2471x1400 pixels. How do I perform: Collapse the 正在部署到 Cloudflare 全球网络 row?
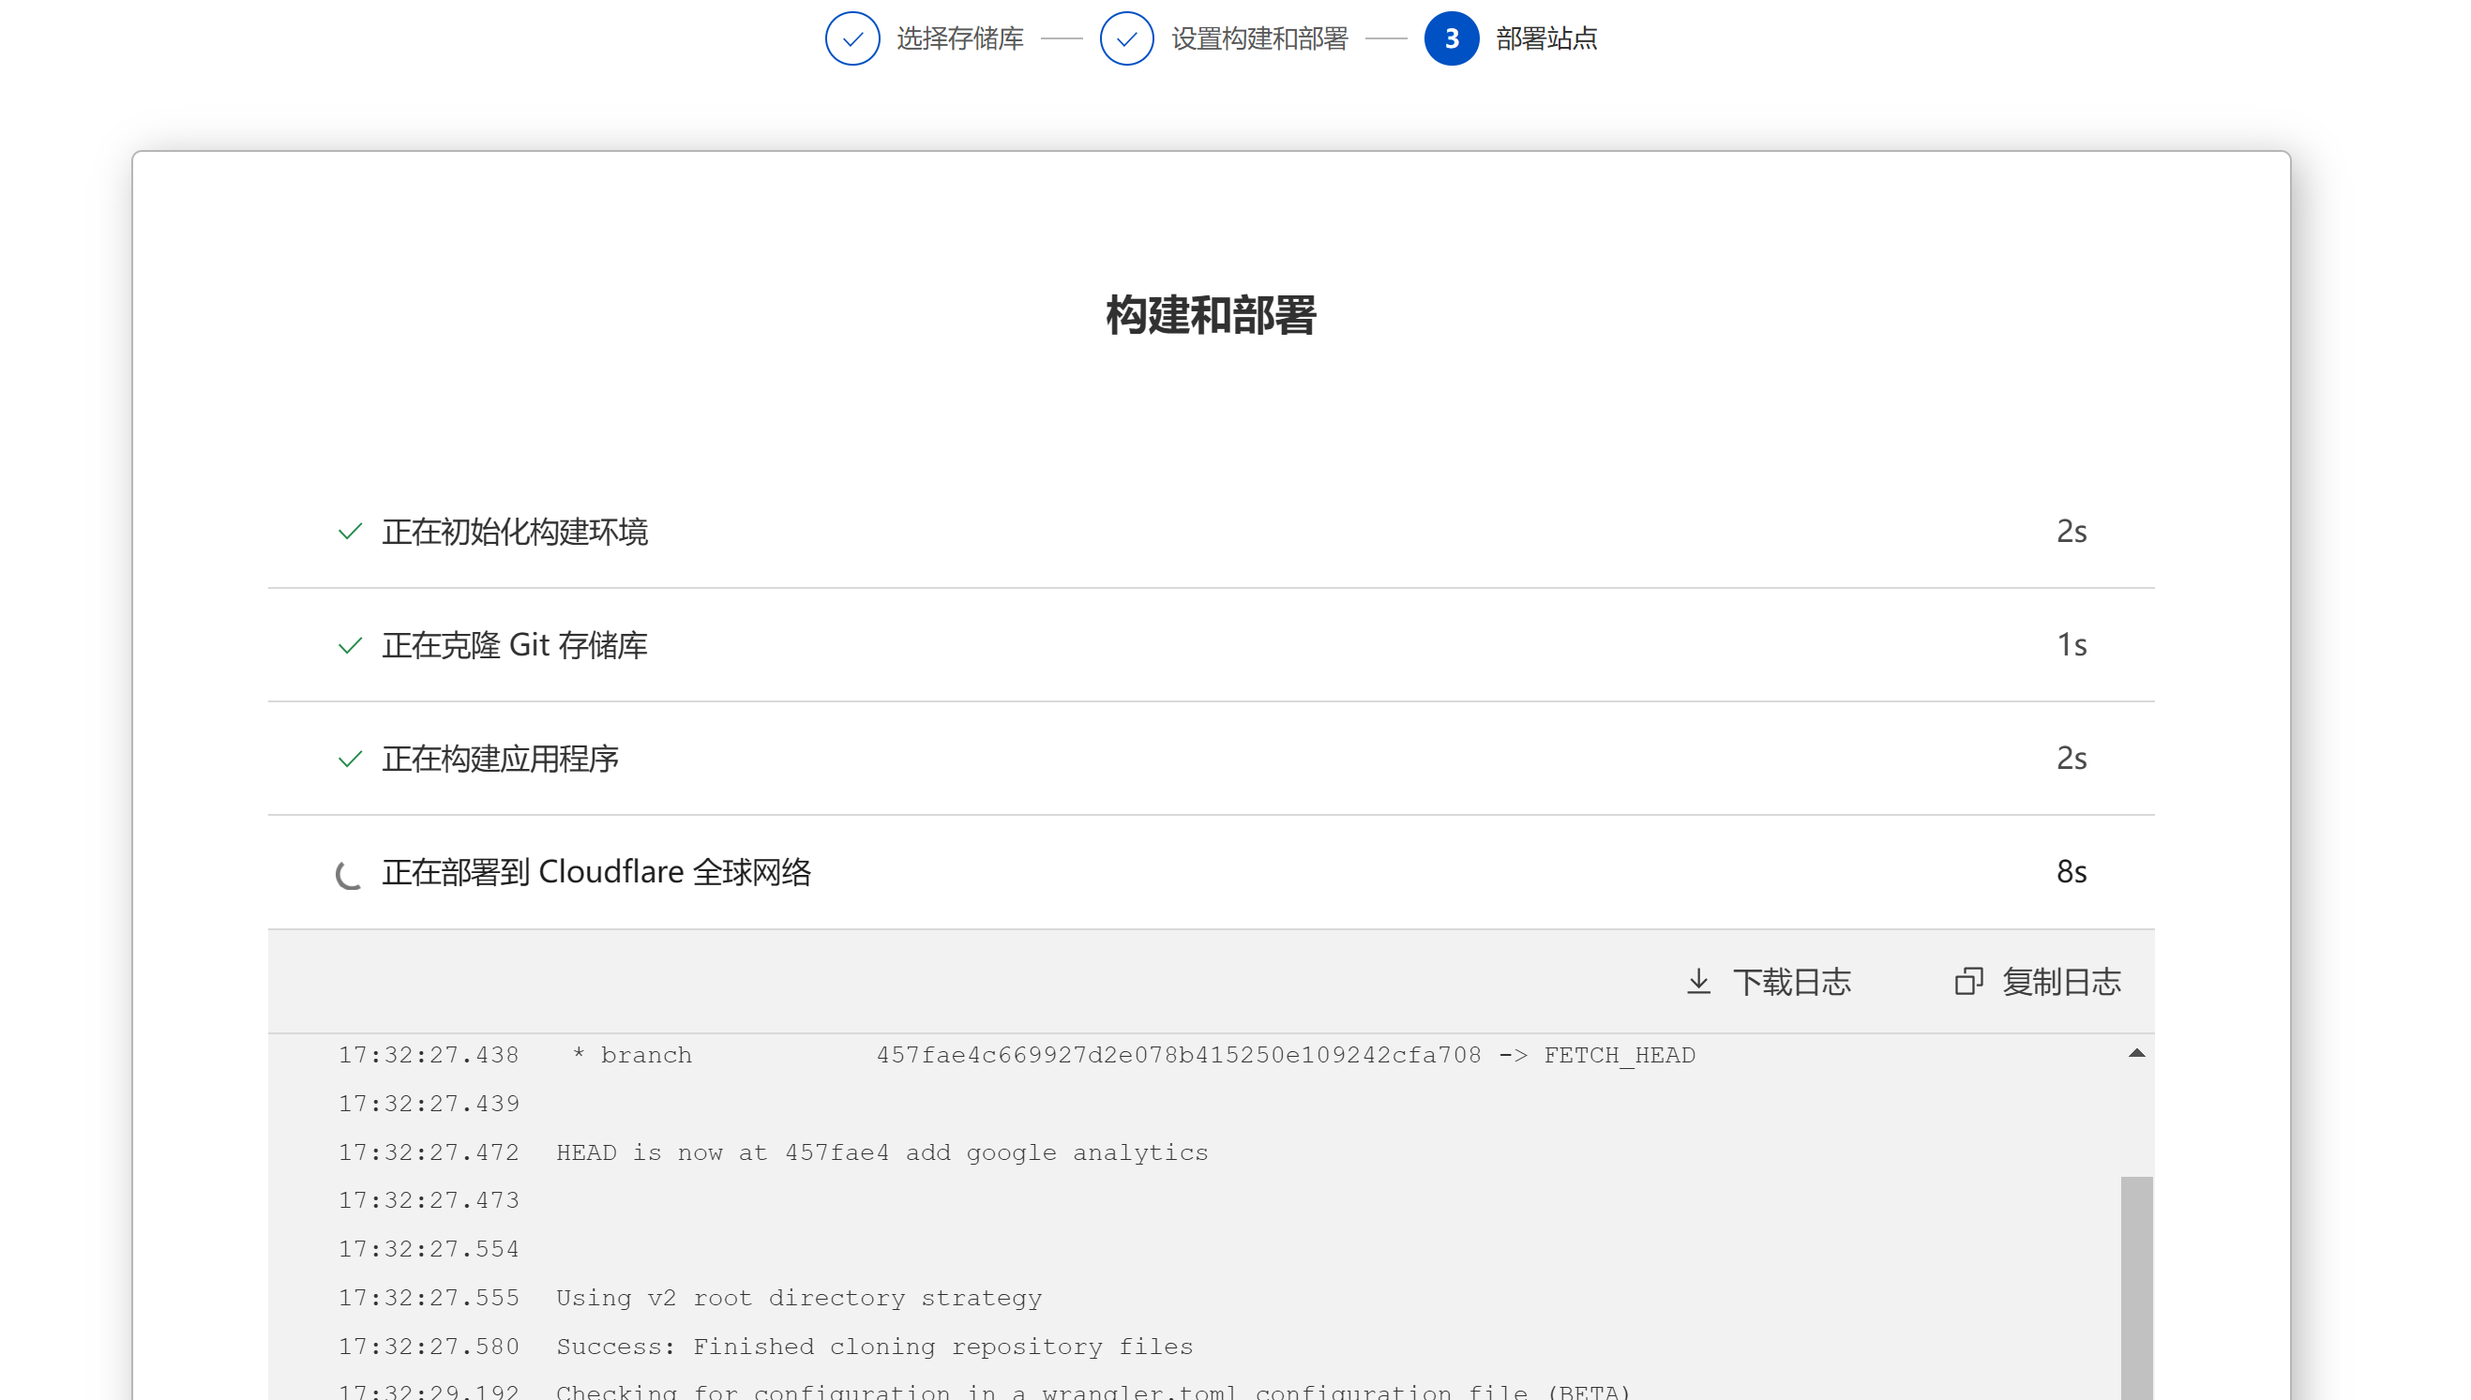(1211, 872)
